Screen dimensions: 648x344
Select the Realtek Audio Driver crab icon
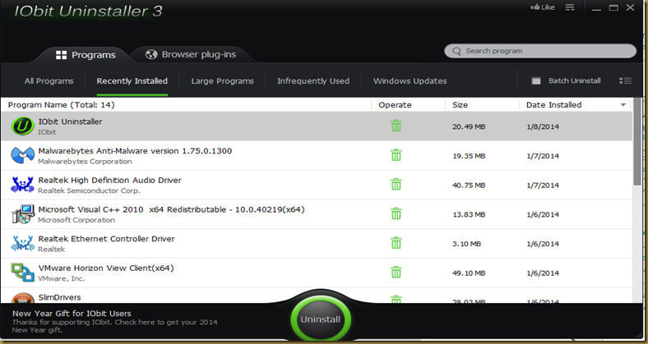tap(22, 185)
